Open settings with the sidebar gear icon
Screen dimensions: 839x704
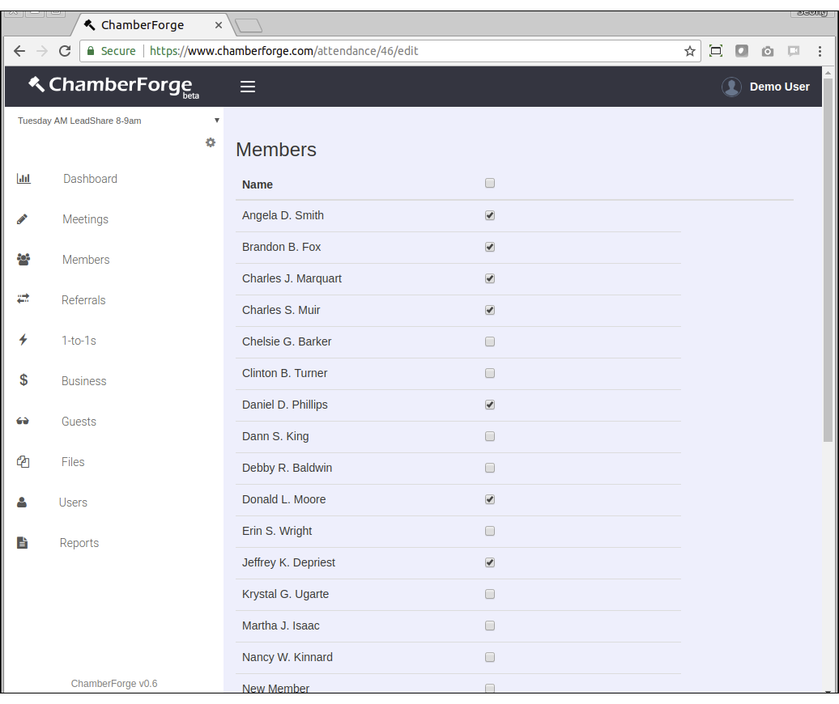(x=211, y=142)
